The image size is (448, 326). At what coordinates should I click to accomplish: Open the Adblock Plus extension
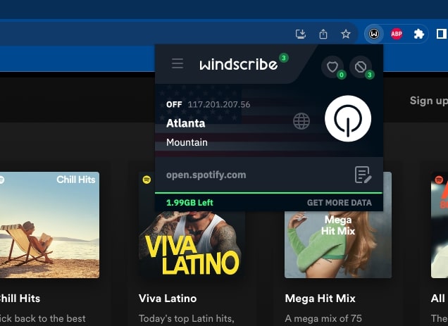[397, 34]
